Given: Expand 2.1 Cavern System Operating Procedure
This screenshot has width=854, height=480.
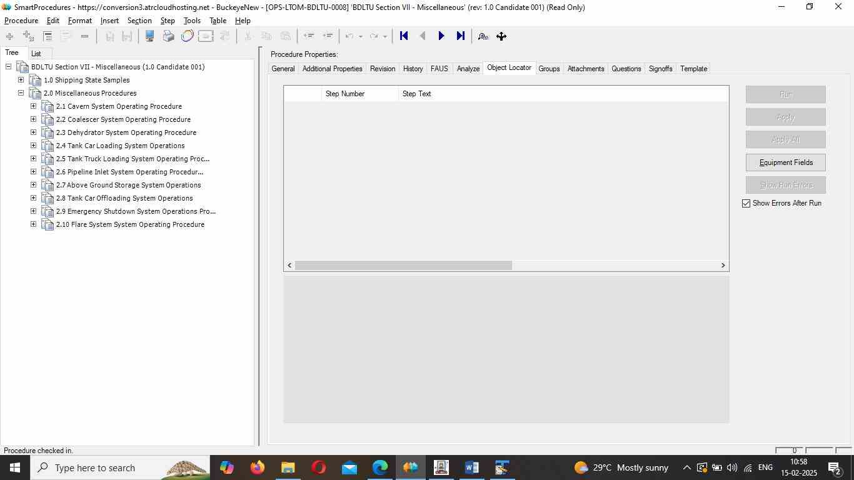Looking at the screenshot, I should (34, 106).
